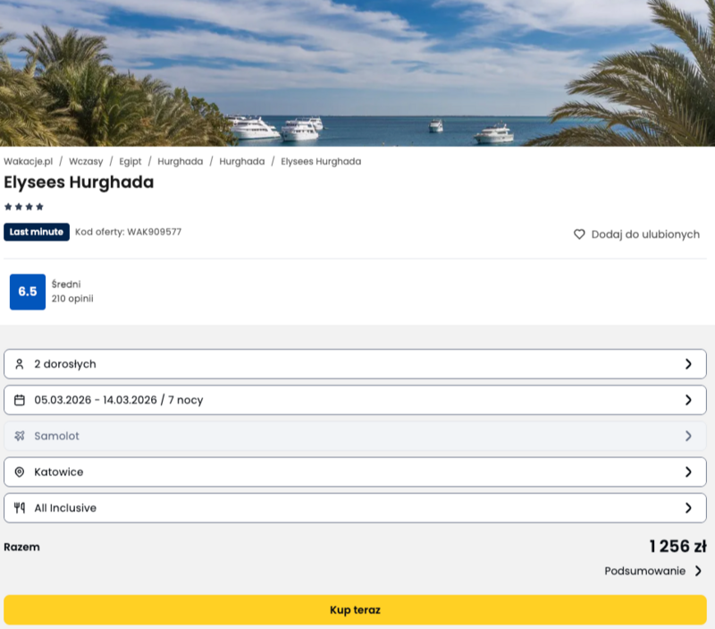The image size is (715, 629).
Task: Click the cutlery icon beside All Inclusive
Action: pyautogui.click(x=20, y=507)
